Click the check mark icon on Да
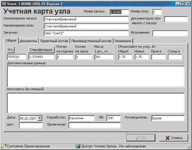The width and height of the screenshot is (192, 150). coord(138,138)
